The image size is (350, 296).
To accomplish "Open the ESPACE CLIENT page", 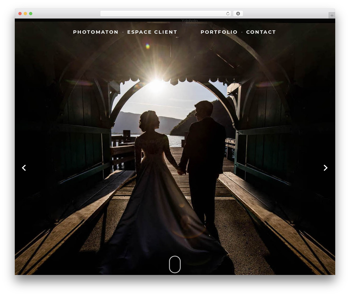I will [x=152, y=32].
